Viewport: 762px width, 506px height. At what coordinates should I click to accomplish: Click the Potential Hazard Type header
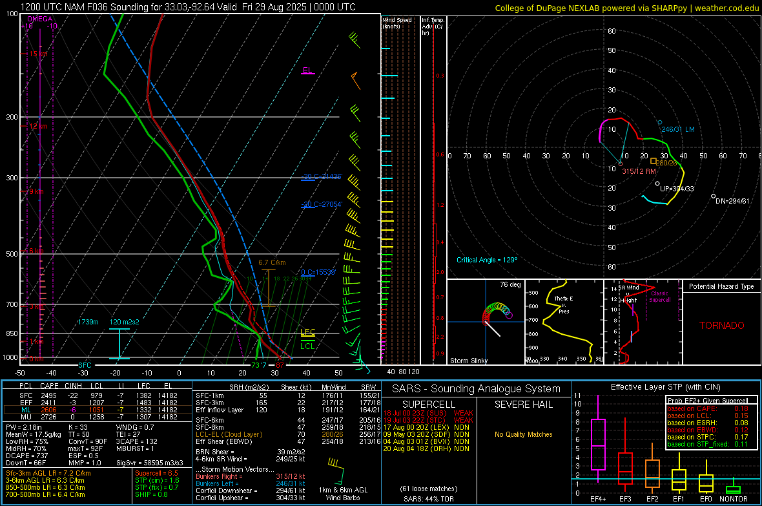coord(722,286)
